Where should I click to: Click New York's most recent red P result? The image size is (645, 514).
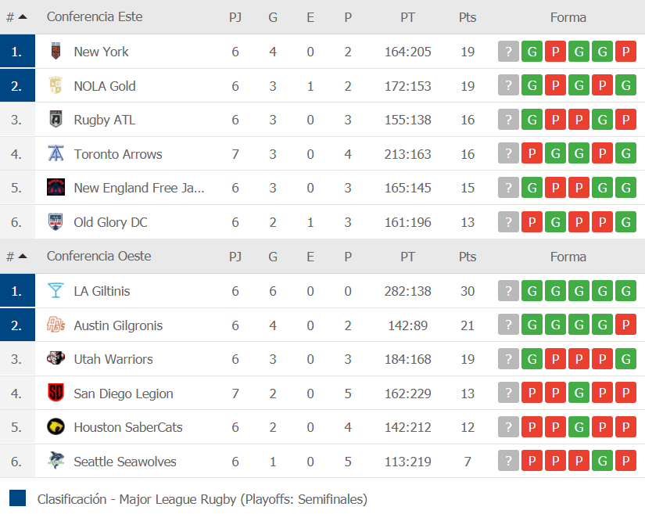[555, 52]
